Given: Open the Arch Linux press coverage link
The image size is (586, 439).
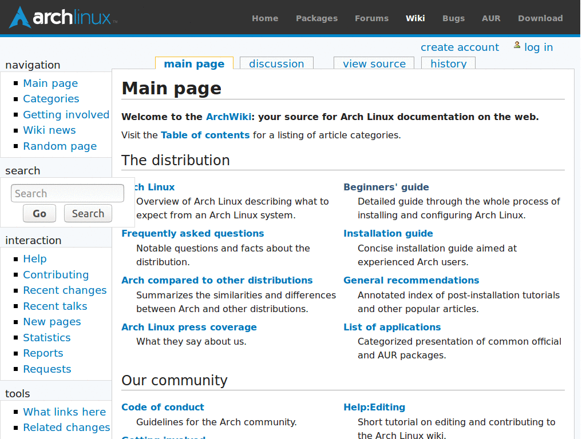Looking at the screenshot, I should tap(189, 328).
